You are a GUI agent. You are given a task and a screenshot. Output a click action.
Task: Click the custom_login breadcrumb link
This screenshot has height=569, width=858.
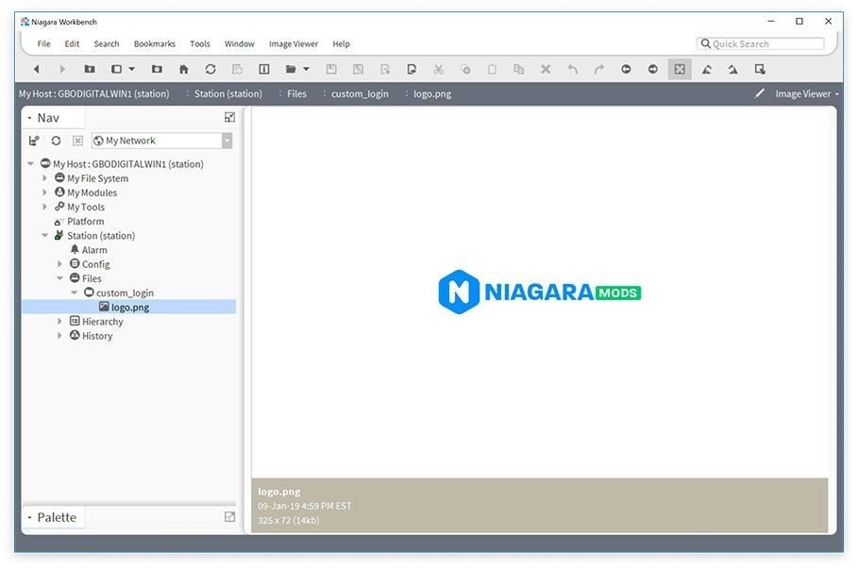pyautogui.click(x=360, y=93)
